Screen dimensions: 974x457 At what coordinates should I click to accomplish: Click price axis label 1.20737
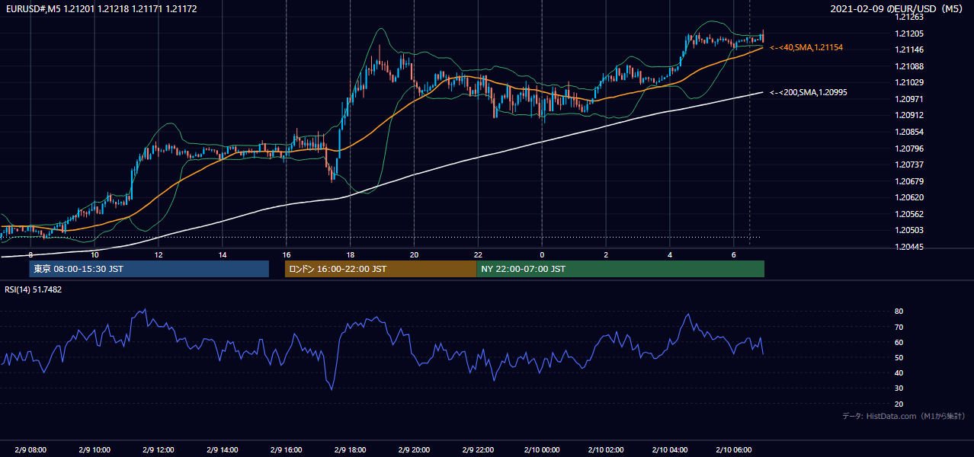click(x=909, y=165)
